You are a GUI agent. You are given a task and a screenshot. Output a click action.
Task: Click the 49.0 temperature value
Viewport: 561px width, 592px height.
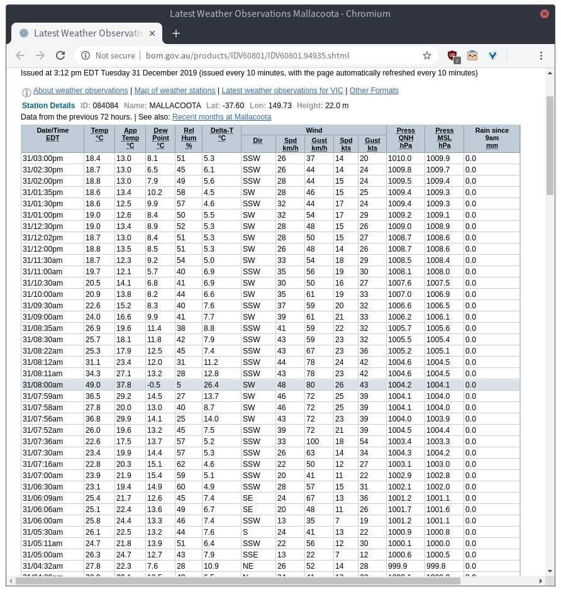pos(93,385)
